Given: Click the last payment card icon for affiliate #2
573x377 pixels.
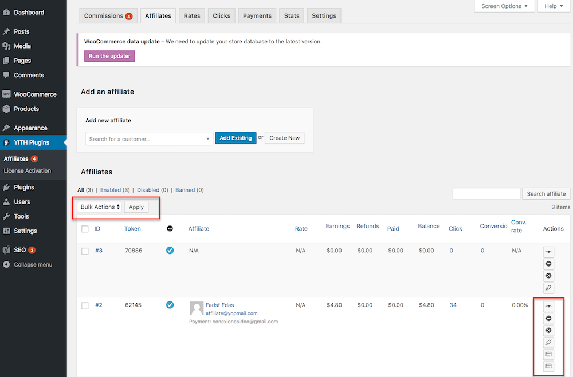Looking at the screenshot, I should [548, 366].
